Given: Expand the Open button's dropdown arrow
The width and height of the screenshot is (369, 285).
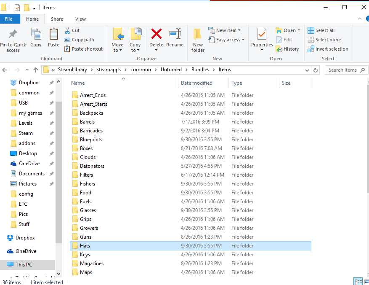Looking at the screenshot, I should [299, 30].
